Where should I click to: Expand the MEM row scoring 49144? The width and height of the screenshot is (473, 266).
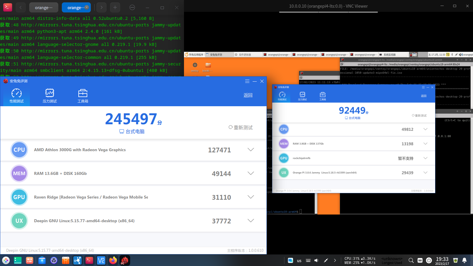[251, 173]
